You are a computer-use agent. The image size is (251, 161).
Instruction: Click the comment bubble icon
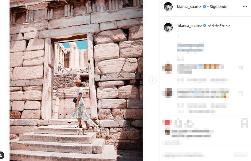point(178,123)
